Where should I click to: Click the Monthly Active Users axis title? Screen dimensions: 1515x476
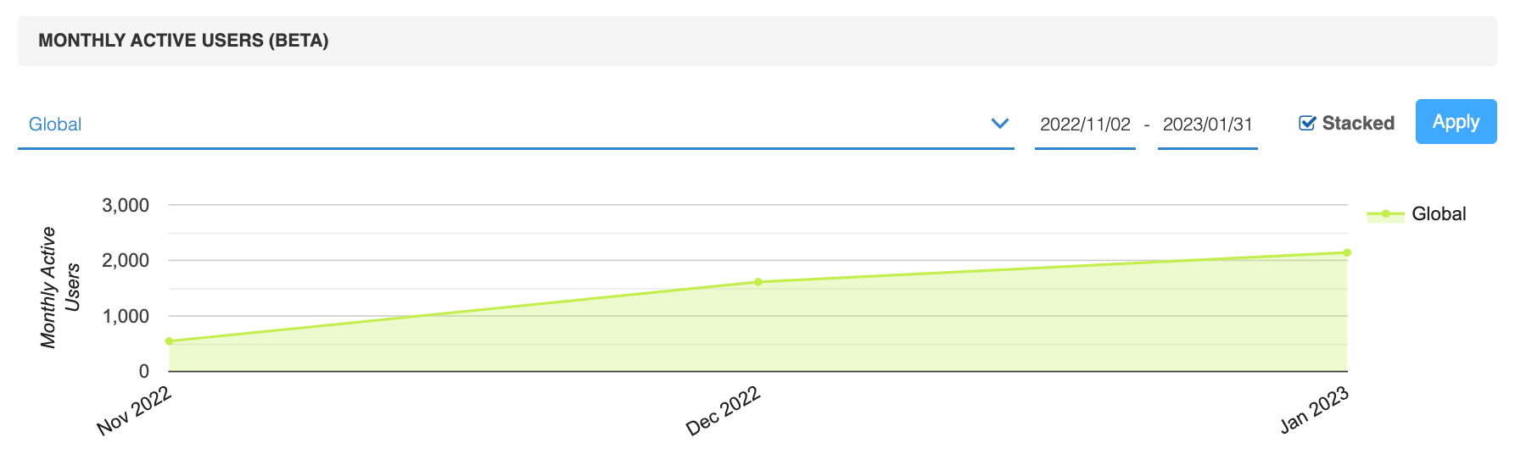coord(60,287)
